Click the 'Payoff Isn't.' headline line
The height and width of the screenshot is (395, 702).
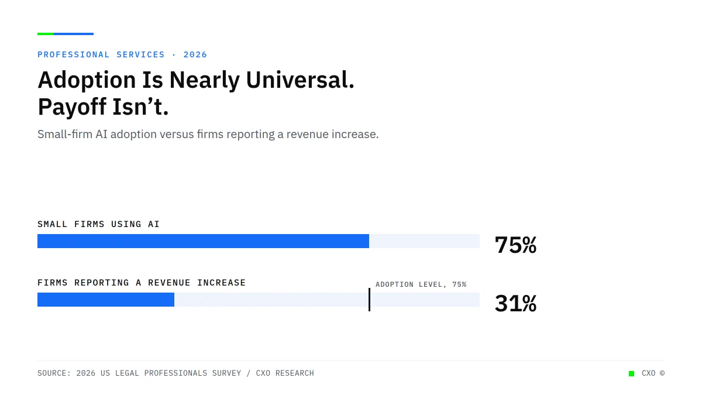pyautogui.click(x=103, y=107)
